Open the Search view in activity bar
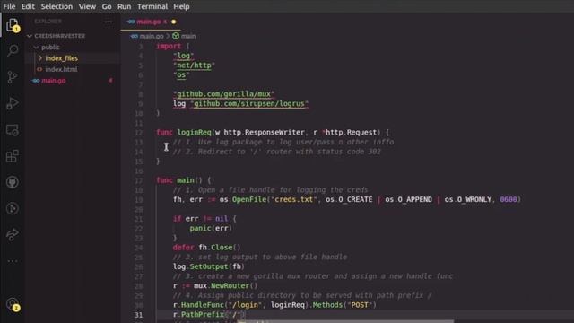The width and height of the screenshot is (574, 323). (x=13, y=50)
